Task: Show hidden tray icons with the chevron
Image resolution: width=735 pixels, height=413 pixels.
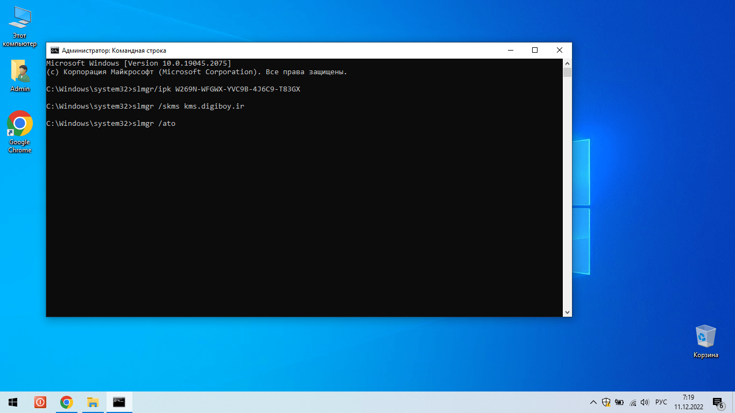Action: pyautogui.click(x=593, y=402)
